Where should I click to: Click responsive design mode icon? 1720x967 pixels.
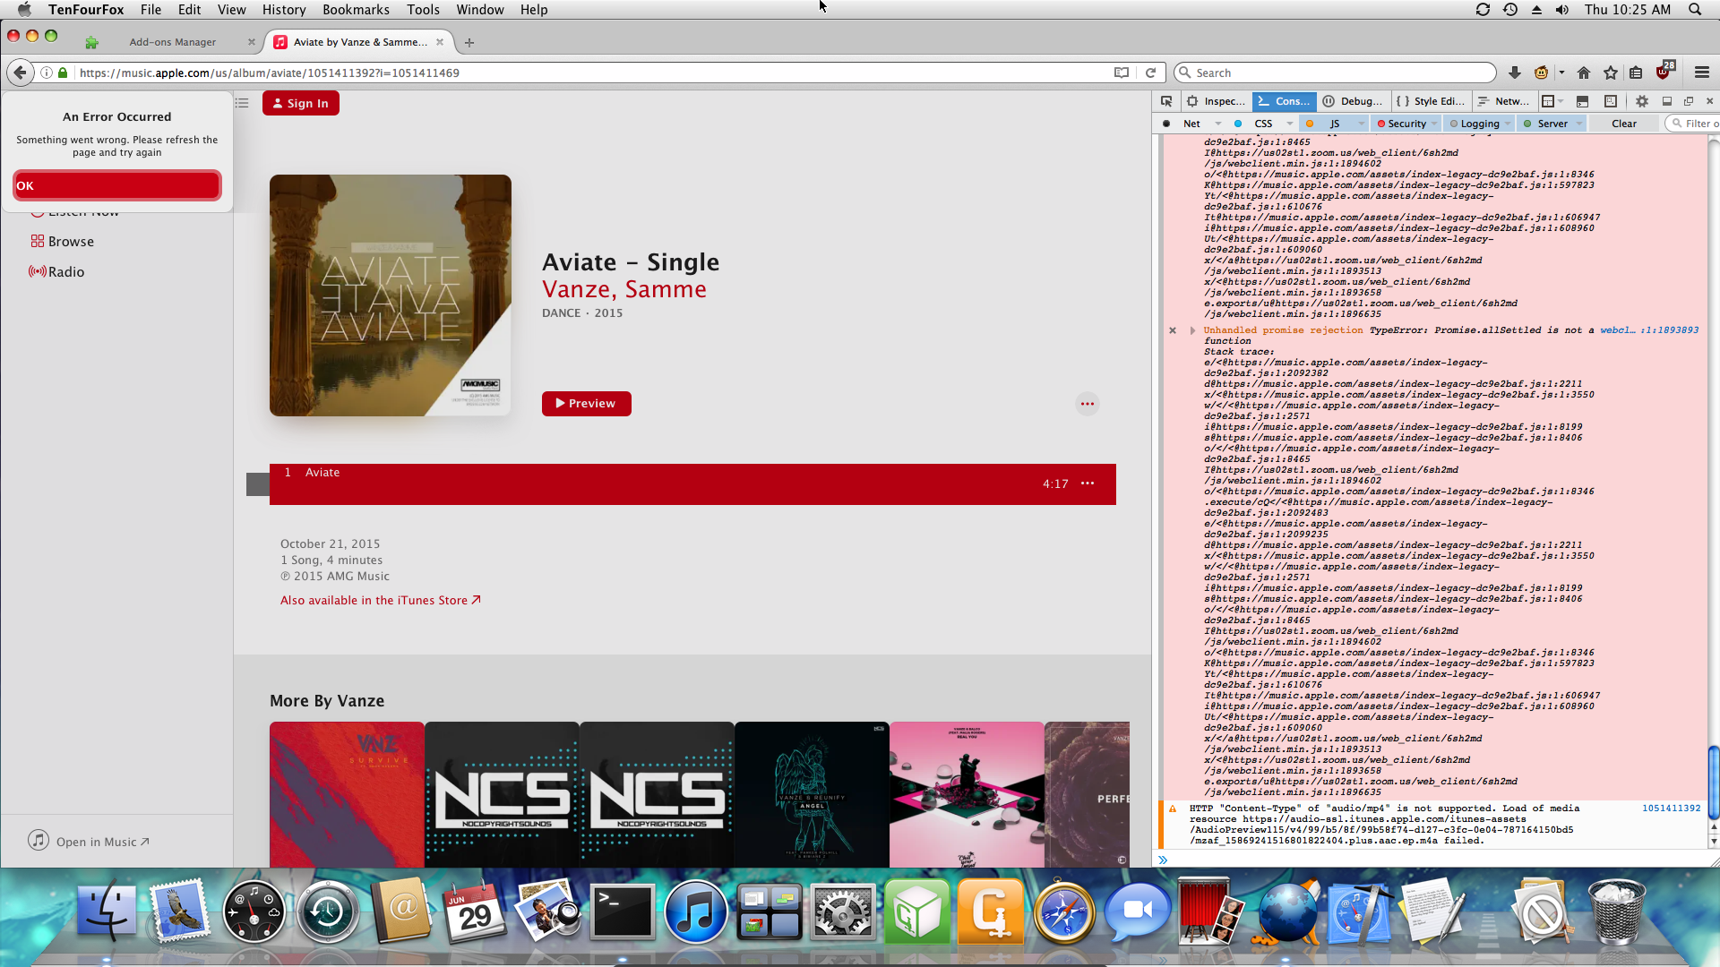1611,101
